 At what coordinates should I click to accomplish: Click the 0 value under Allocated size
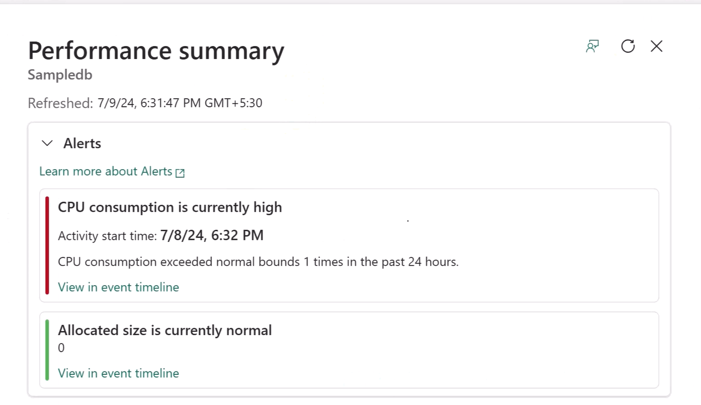pyautogui.click(x=61, y=348)
